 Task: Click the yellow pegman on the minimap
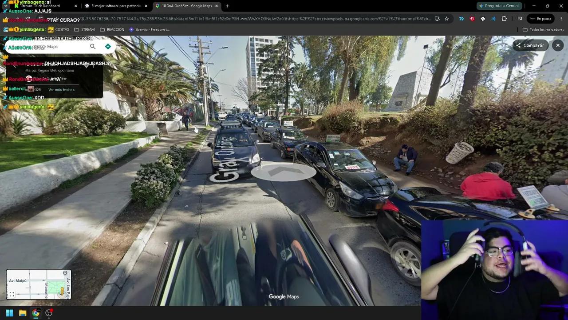click(x=62, y=291)
